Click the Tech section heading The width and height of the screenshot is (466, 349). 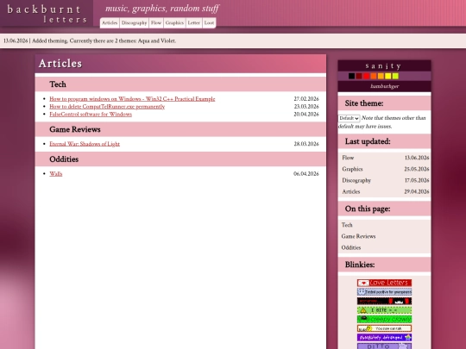[x=58, y=84]
